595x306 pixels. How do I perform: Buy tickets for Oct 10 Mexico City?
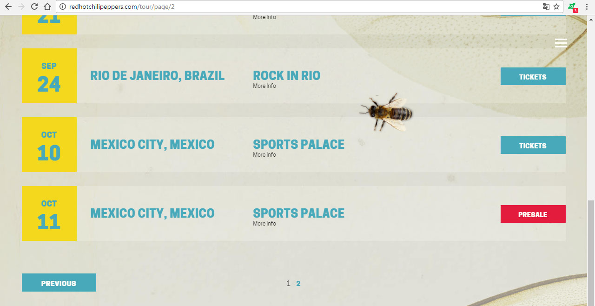[533, 145]
